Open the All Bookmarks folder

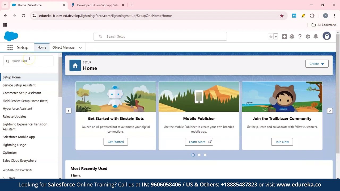(x=324, y=25)
